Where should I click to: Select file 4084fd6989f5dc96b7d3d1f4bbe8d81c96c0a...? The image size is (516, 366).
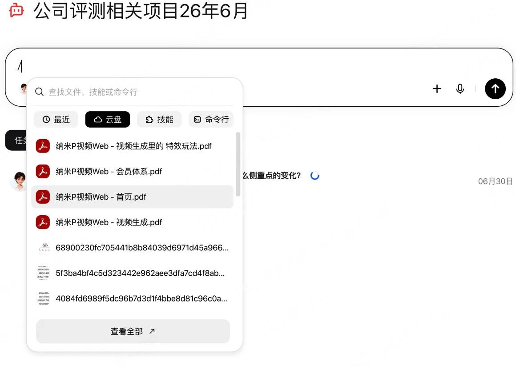click(132, 298)
